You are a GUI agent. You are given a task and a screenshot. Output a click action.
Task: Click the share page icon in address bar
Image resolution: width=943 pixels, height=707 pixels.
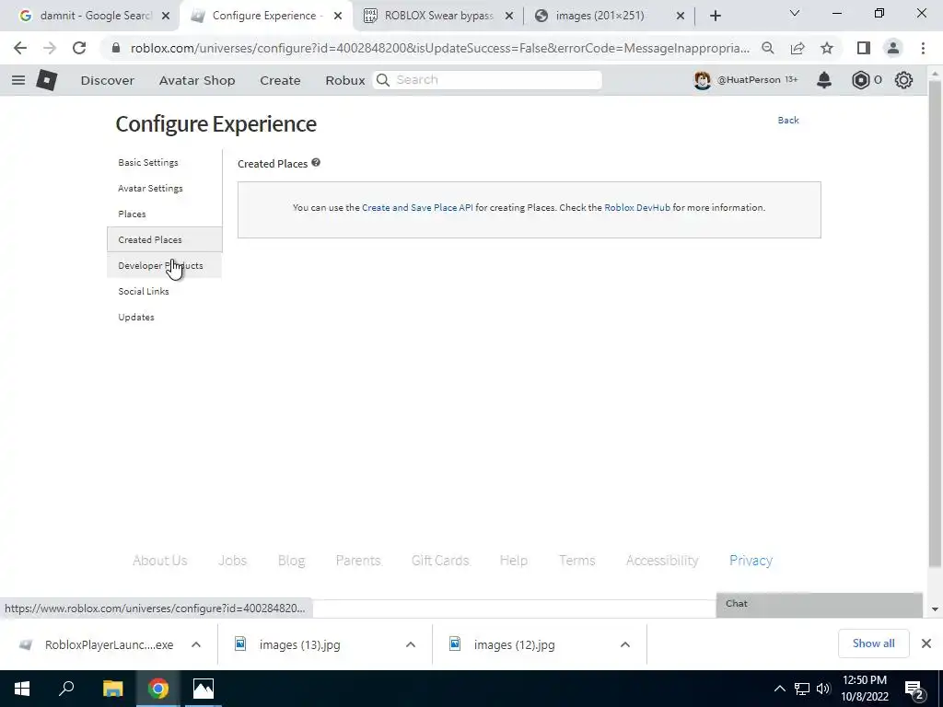coord(797,48)
